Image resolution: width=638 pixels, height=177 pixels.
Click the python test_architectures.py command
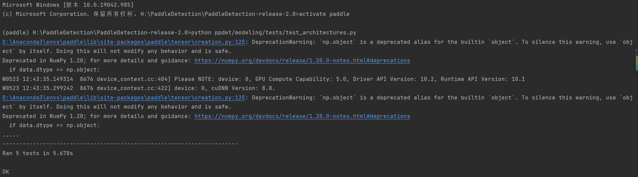click(x=273, y=33)
